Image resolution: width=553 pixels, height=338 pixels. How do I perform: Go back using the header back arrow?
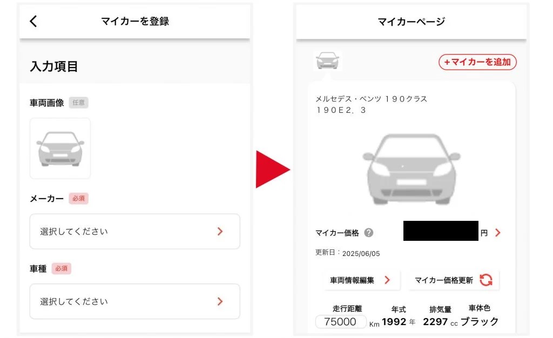point(33,22)
